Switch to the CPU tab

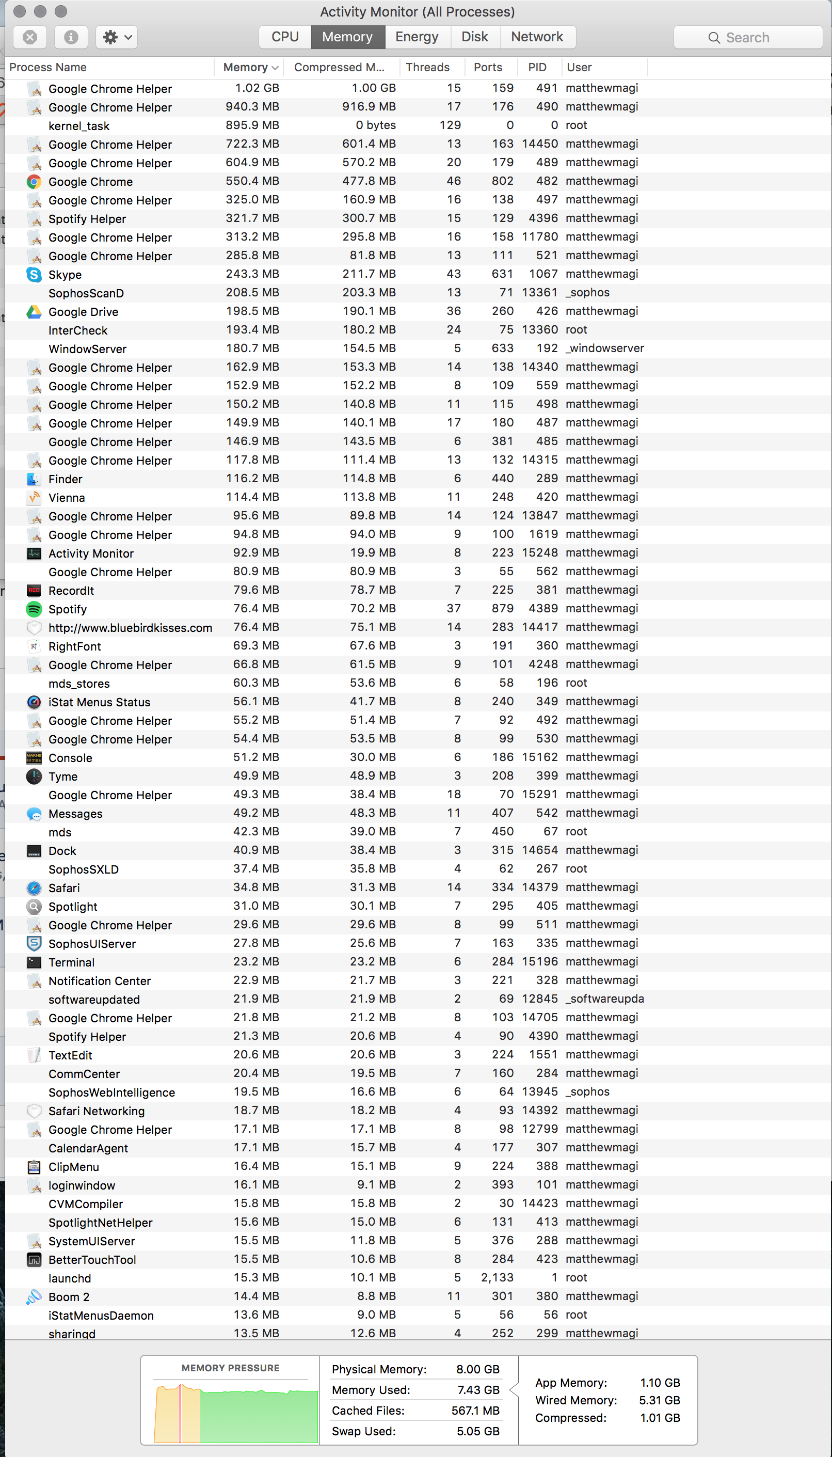[x=284, y=37]
